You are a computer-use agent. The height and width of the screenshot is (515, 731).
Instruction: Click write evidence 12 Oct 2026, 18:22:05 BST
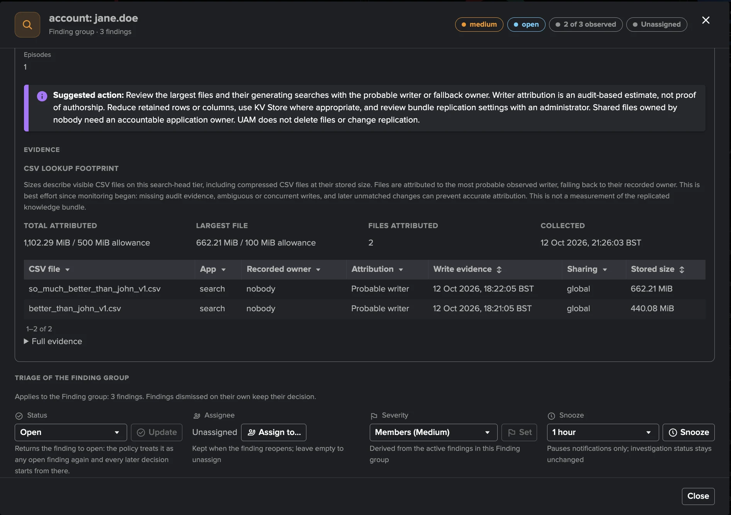tap(483, 289)
